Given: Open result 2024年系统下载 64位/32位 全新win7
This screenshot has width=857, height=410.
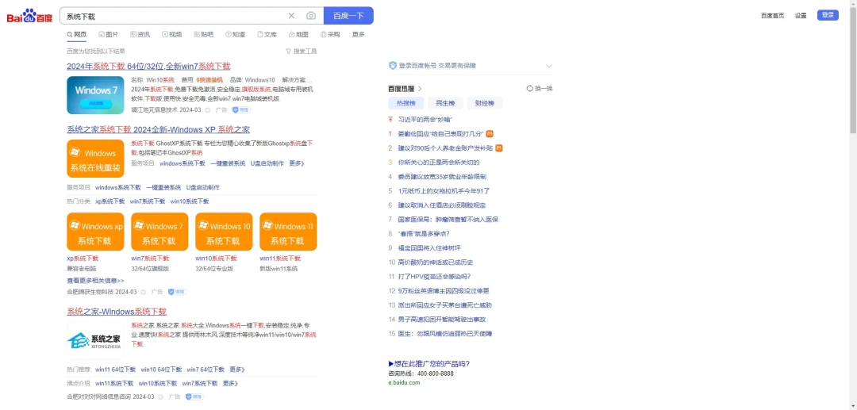Looking at the screenshot, I should [x=148, y=66].
